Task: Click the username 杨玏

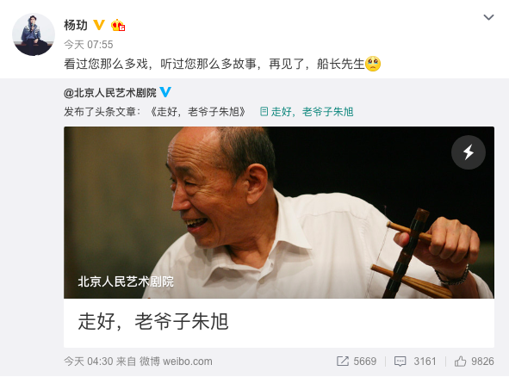Action: pos(76,25)
